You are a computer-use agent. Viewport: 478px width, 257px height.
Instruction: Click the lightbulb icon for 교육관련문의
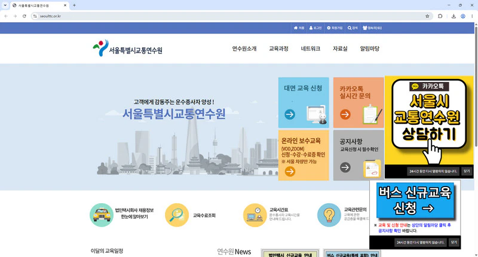[329, 215]
